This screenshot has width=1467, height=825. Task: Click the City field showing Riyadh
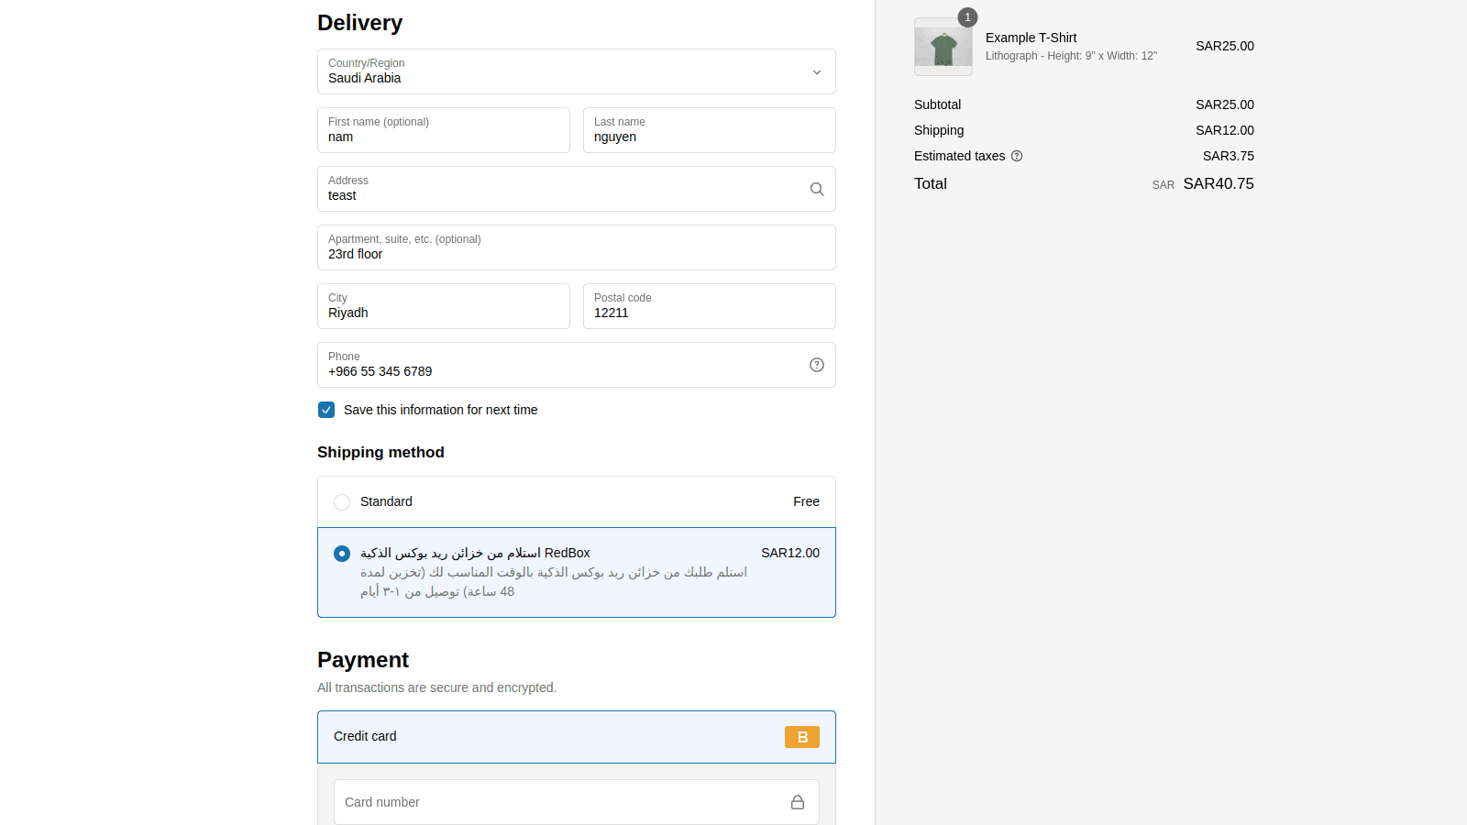pos(443,312)
